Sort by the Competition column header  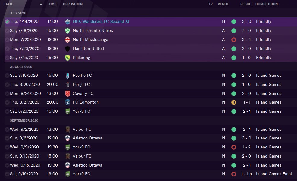click(x=266, y=4)
